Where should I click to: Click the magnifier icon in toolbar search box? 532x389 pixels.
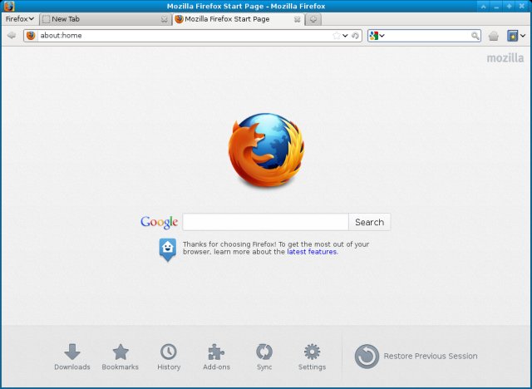475,36
